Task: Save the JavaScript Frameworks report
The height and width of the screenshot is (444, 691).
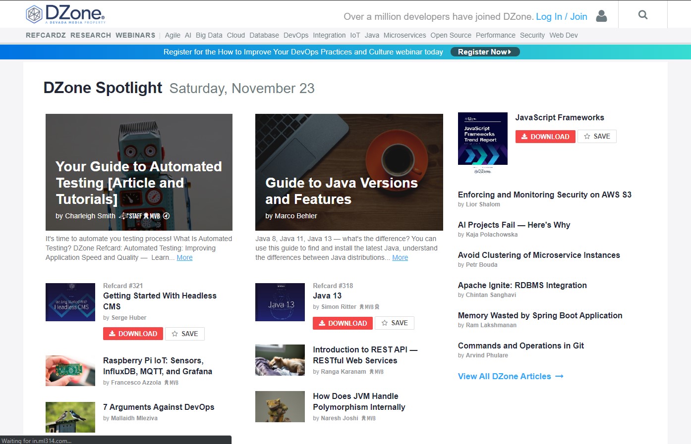Action: coord(597,137)
